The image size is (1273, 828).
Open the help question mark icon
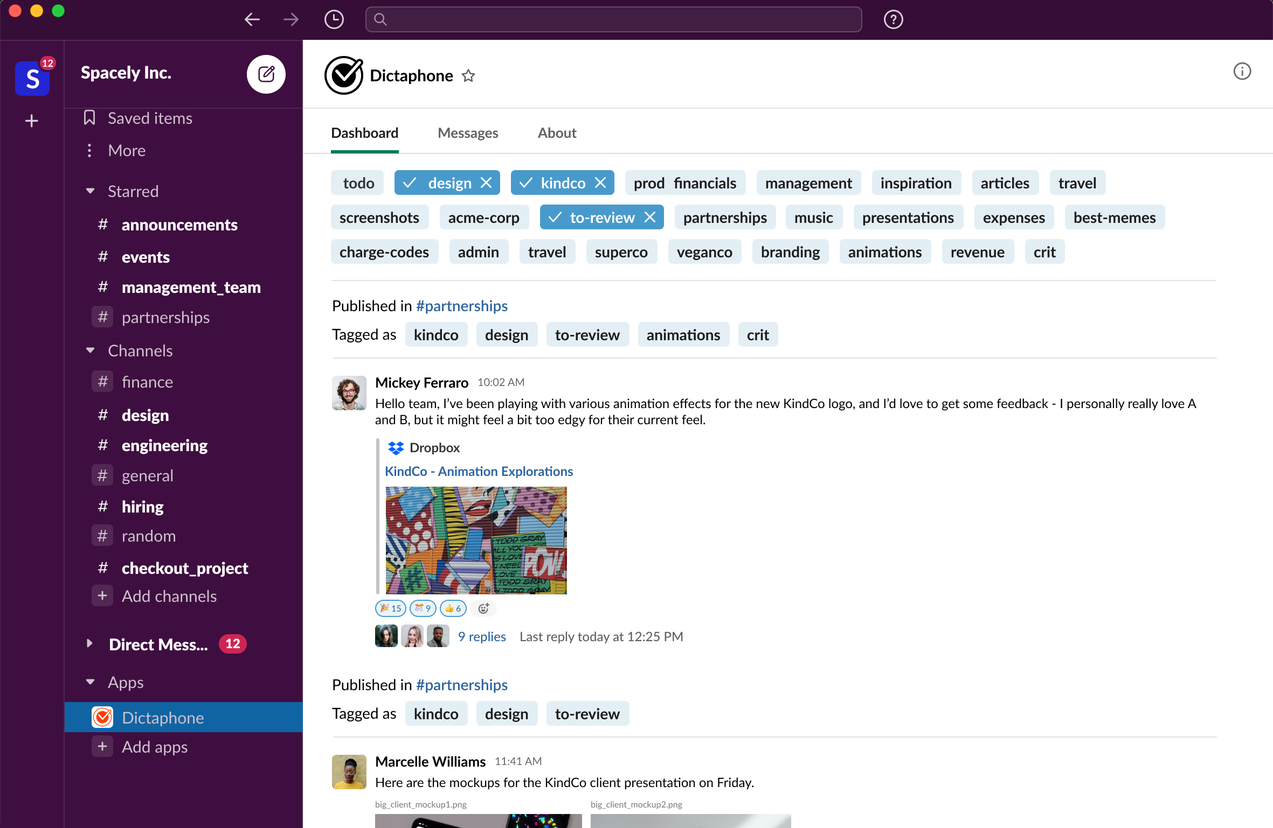tap(893, 20)
